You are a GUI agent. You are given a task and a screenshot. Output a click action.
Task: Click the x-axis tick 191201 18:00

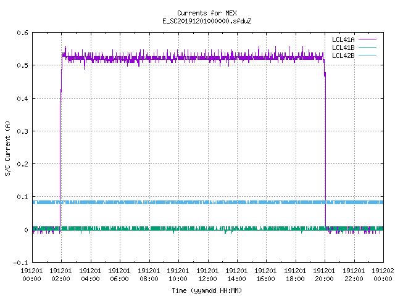click(x=295, y=275)
